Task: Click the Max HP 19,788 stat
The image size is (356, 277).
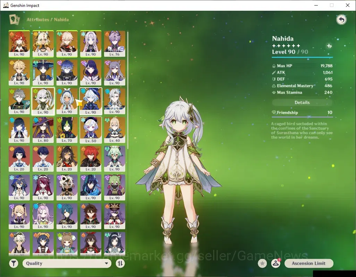Action: point(302,66)
